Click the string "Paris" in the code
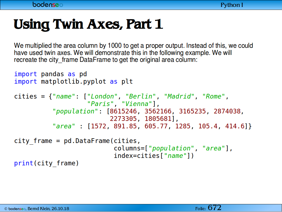Image resolution: width=282 pixels, height=212 pixels. tap(100, 104)
